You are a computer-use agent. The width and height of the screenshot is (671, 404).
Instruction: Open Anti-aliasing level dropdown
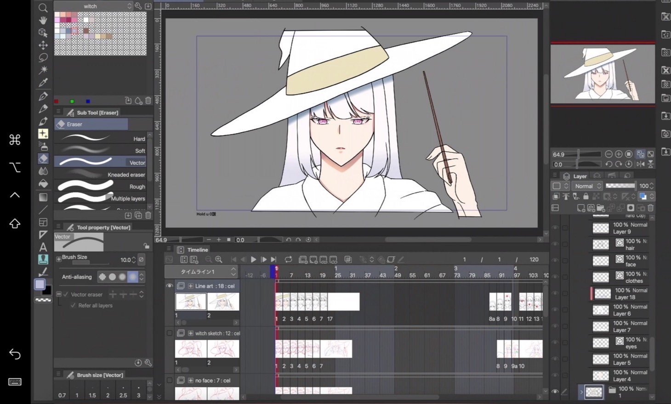click(142, 277)
